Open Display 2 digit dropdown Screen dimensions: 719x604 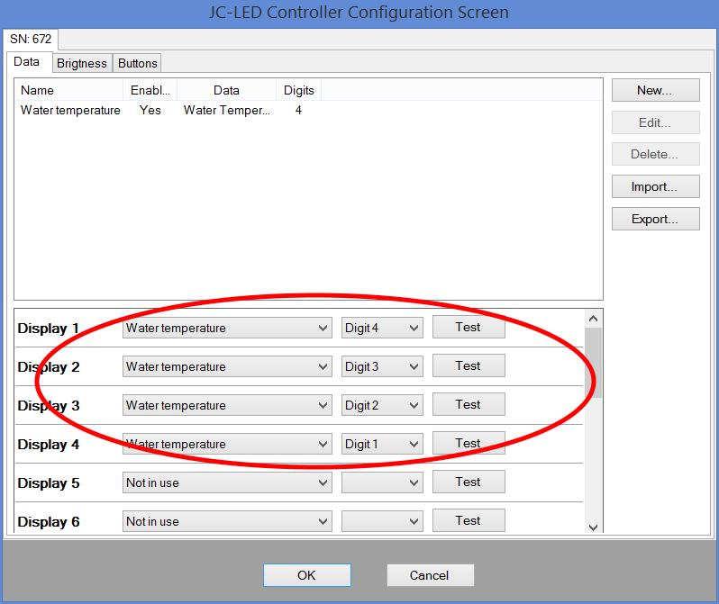click(x=382, y=367)
